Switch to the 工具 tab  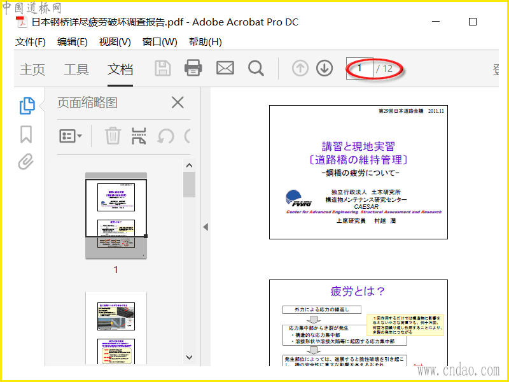coord(76,69)
